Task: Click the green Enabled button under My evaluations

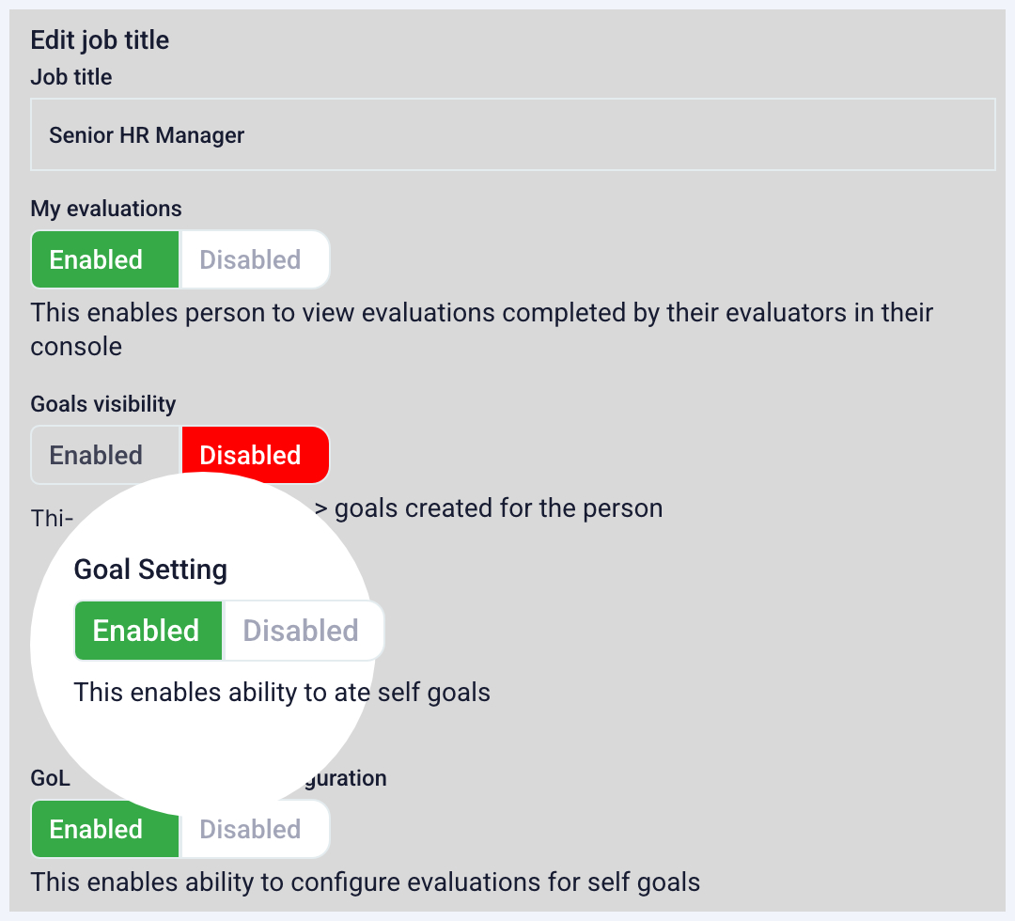Action: 104,259
